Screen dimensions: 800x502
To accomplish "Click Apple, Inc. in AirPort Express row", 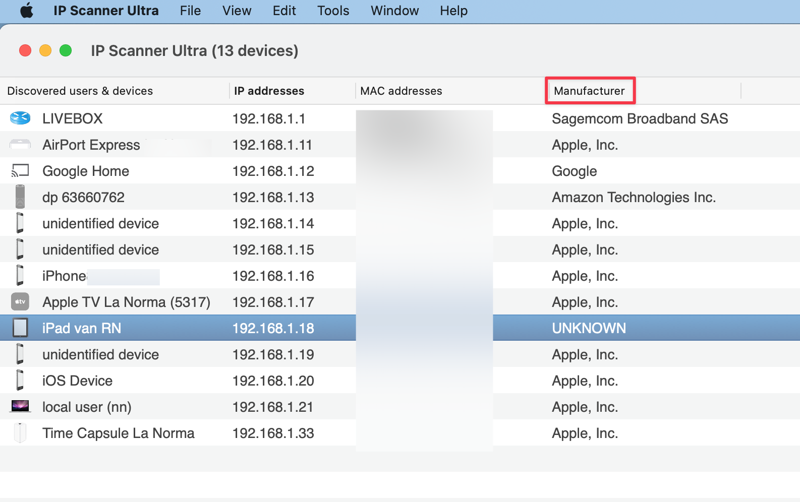I will (x=585, y=145).
